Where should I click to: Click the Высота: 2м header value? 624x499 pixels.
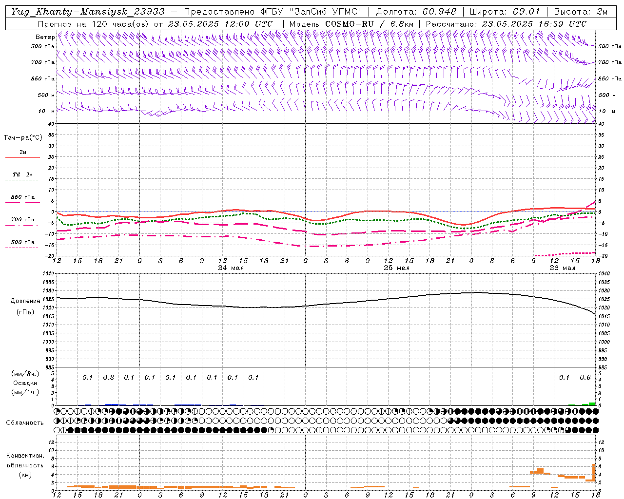tap(581, 12)
